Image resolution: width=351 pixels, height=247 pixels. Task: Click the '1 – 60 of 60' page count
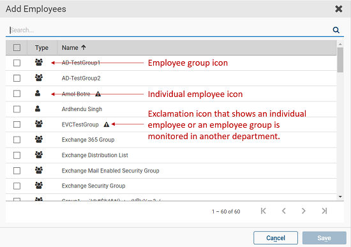[x=226, y=212]
